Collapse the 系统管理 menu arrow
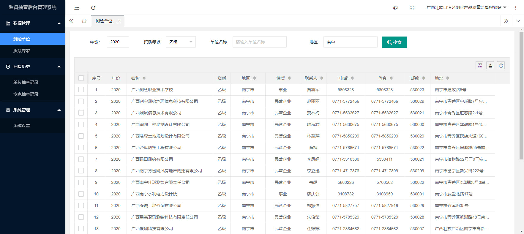The height and width of the screenshot is (234, 524). pos(59,110)
